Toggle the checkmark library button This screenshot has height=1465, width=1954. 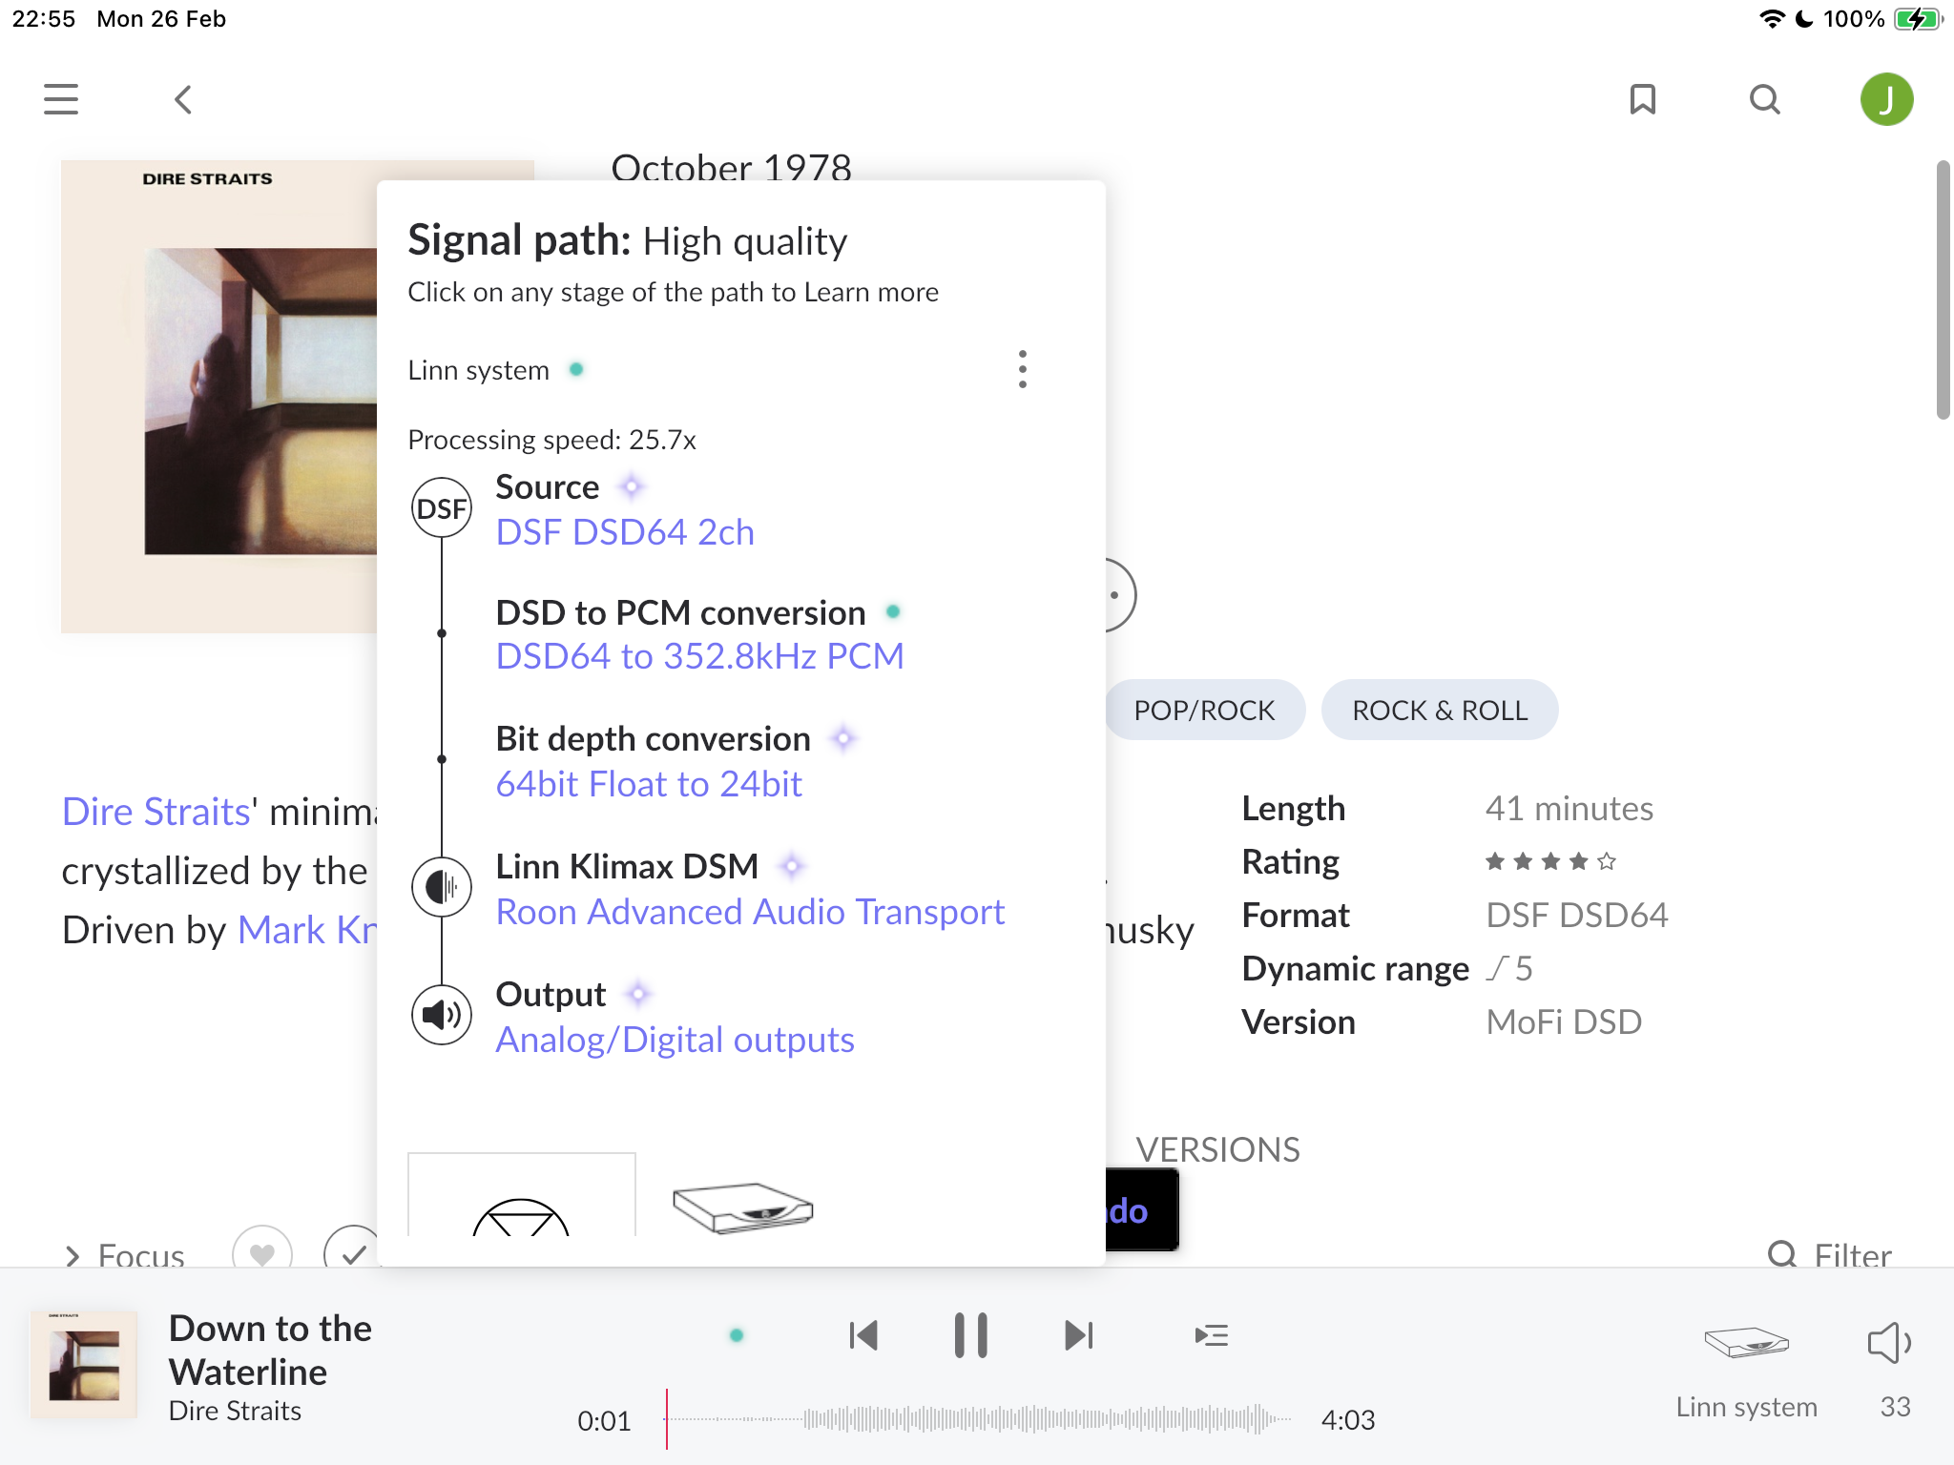(353, 1253)
